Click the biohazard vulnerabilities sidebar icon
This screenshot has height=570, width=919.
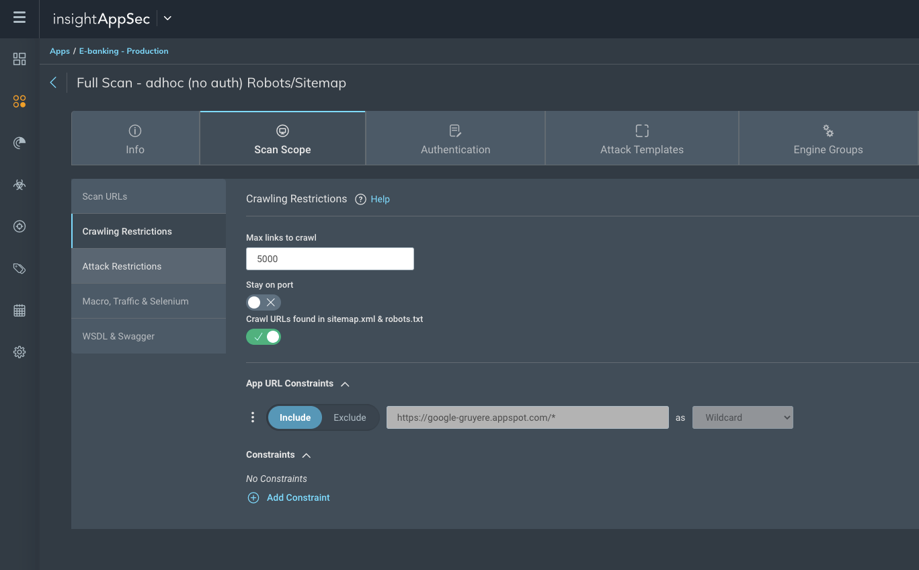[19, 185]
